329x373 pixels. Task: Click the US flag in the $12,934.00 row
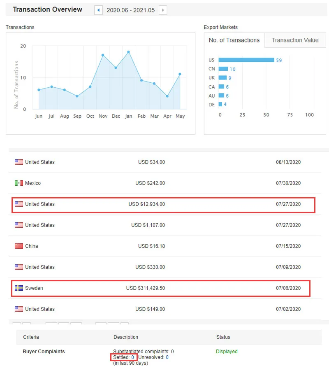(19, 204)
